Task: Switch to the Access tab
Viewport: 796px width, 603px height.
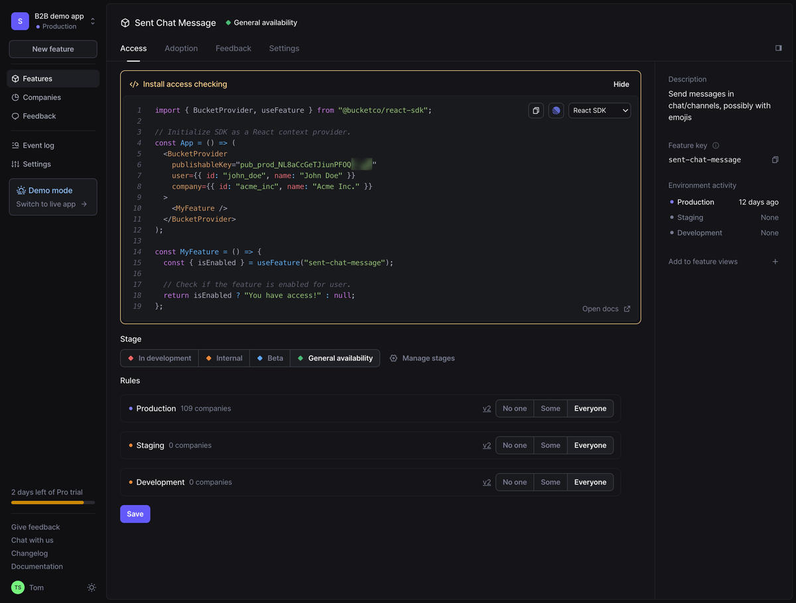Action: click(133, 48)
